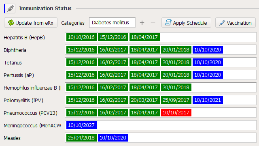Click the scroll icon on Apply Schedule

(168, 23)
